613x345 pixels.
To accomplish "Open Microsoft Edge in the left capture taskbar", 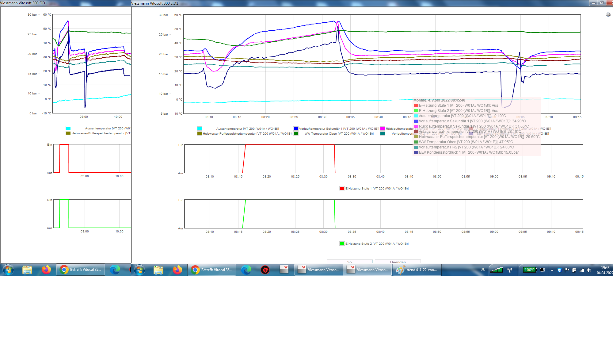I will [115, 270].
